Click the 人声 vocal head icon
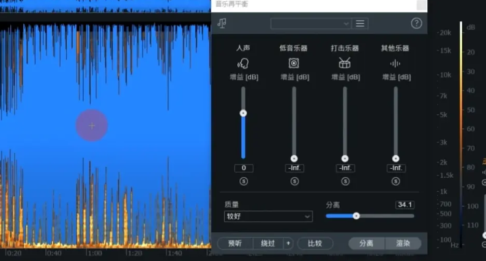 pos(244,64)
